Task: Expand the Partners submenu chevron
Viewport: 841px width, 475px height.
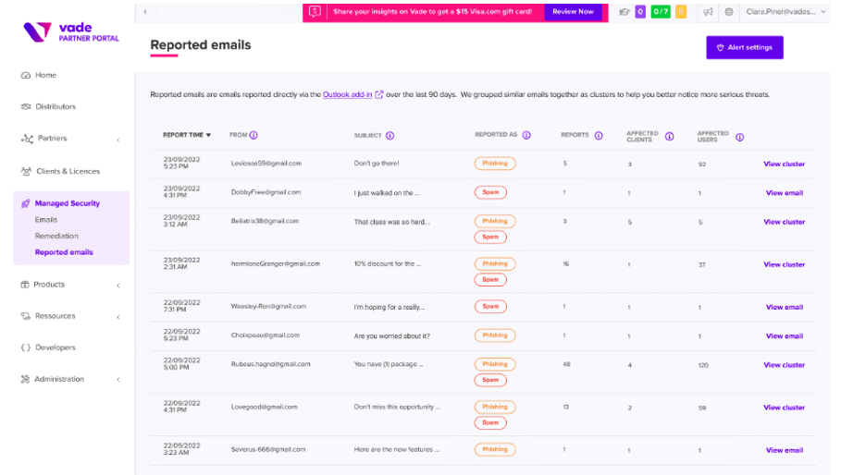Action: 118,140
